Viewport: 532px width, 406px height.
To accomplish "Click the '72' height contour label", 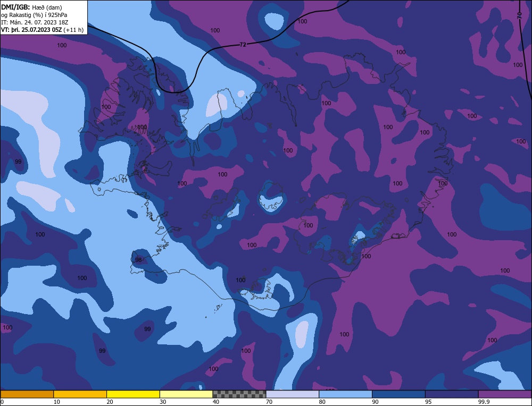I will [243, 45].
